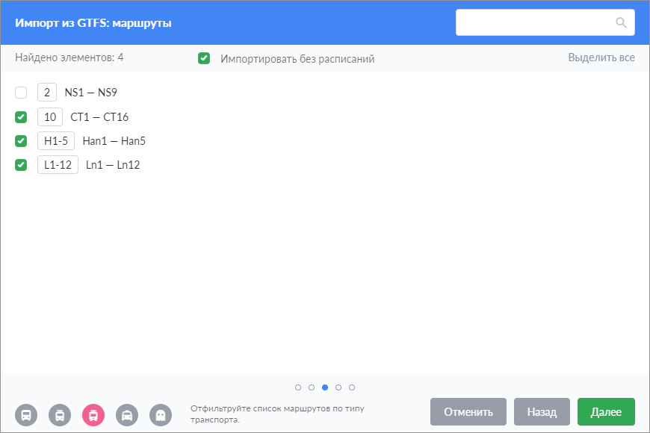Click the search magnifier icon
Image resolution: width=650 pixels, height=433 pixels.
coord(621,22)
